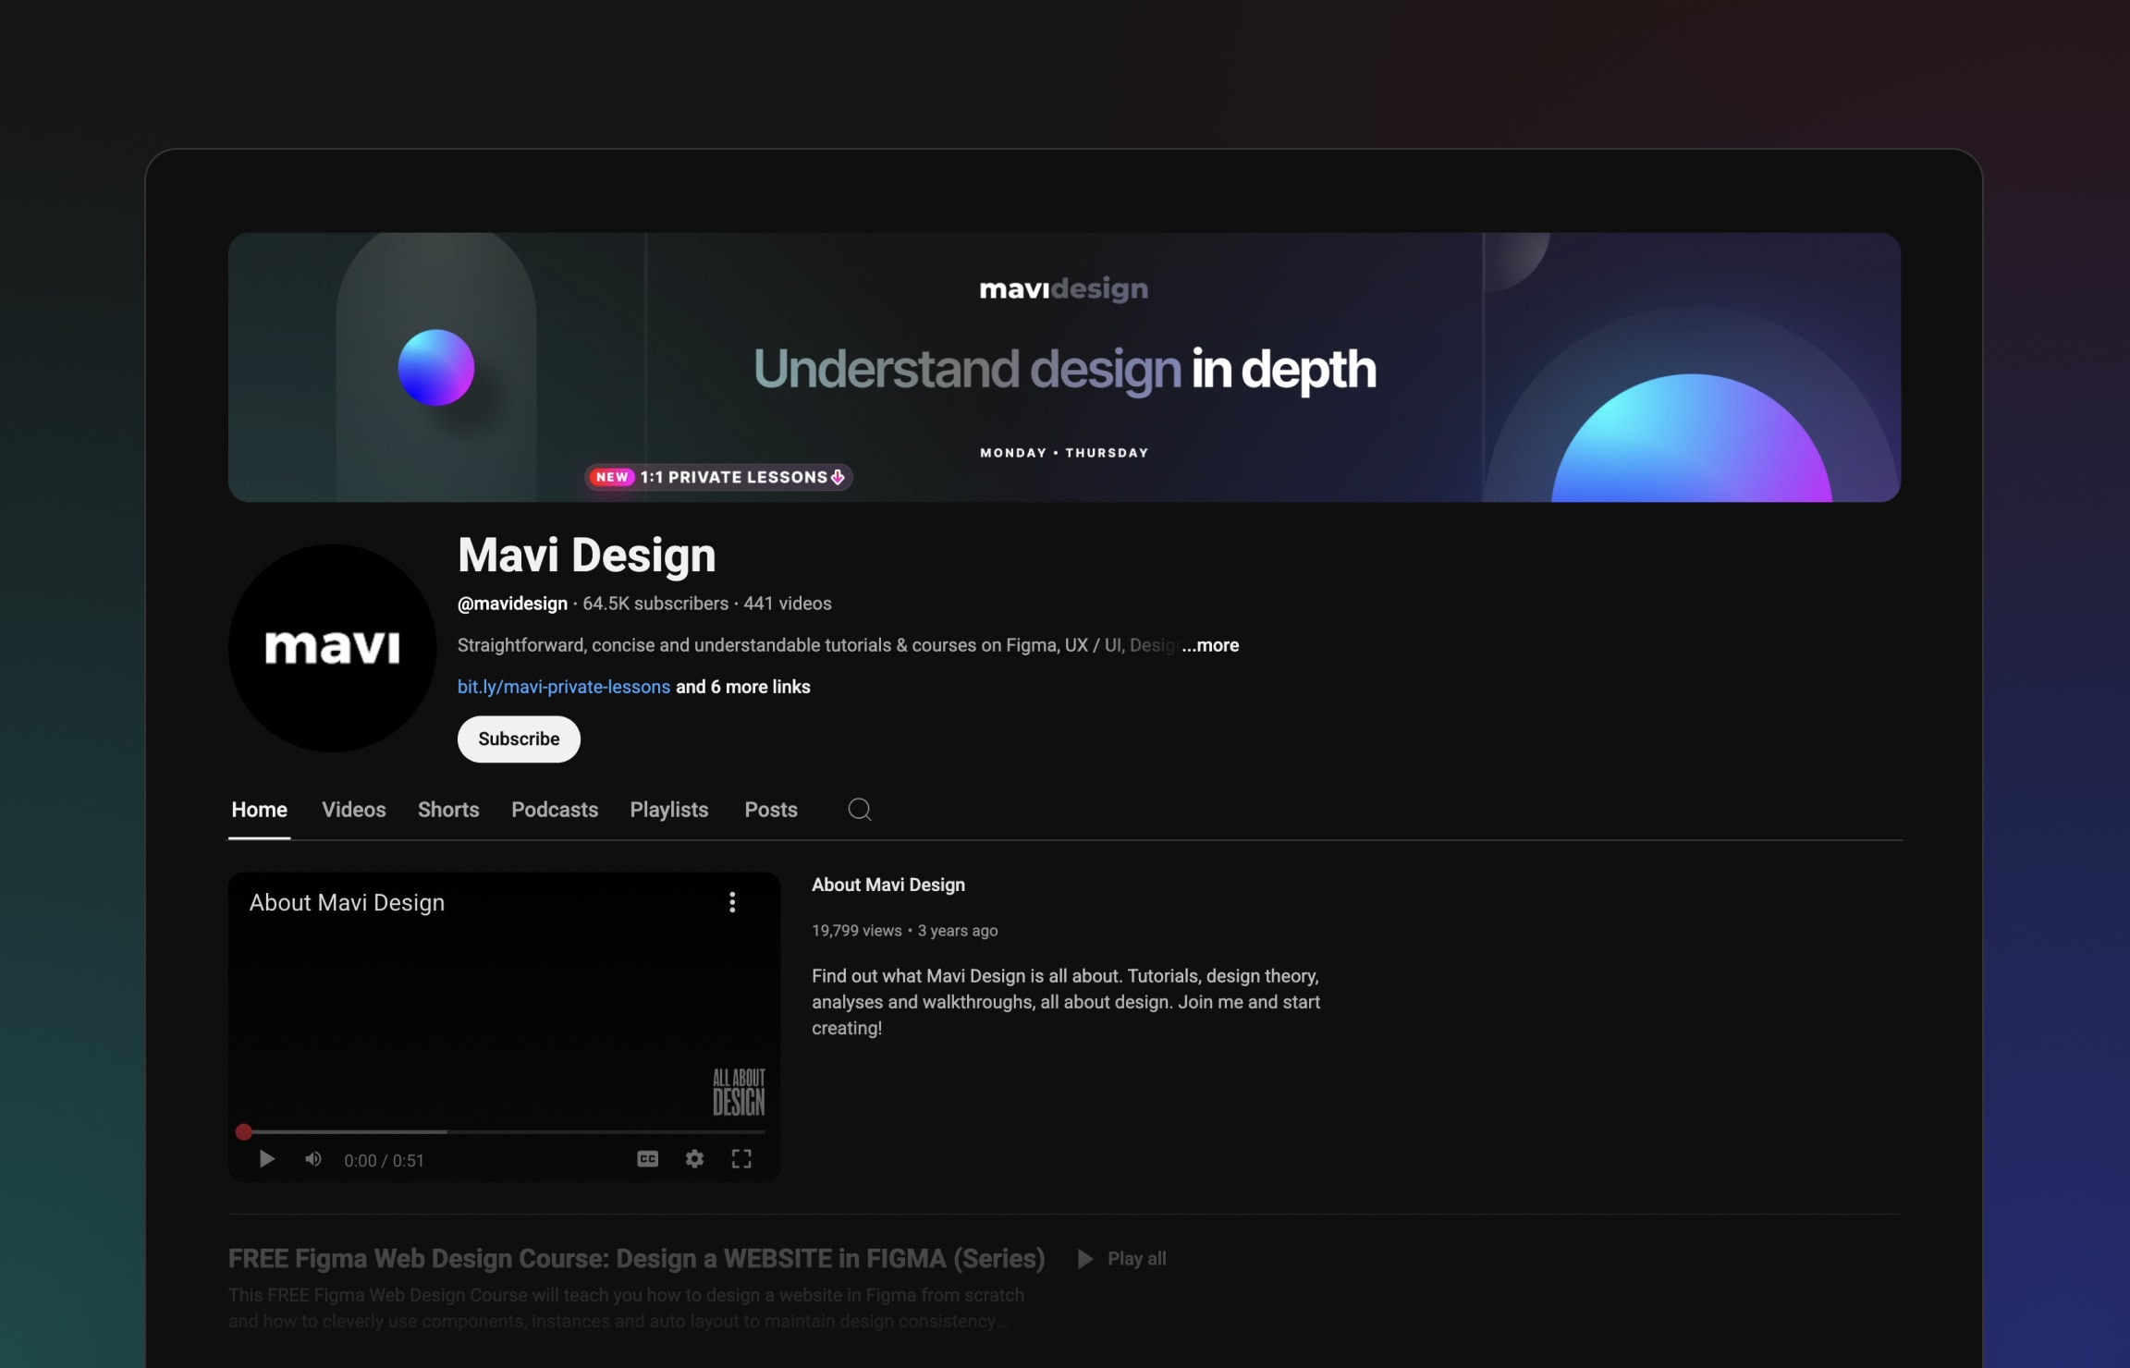Go to the Shorts tab
2130x1368 pixels.
[448, 810]
